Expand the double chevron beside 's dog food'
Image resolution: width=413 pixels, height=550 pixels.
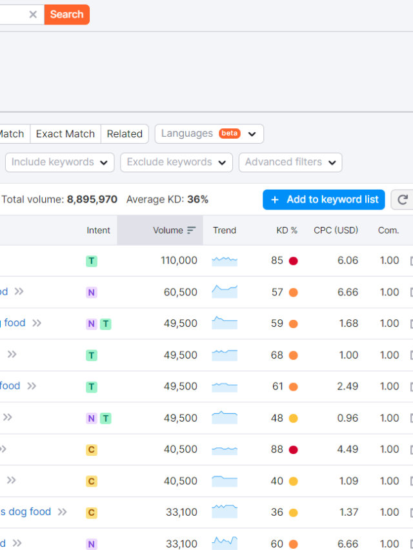62,512
